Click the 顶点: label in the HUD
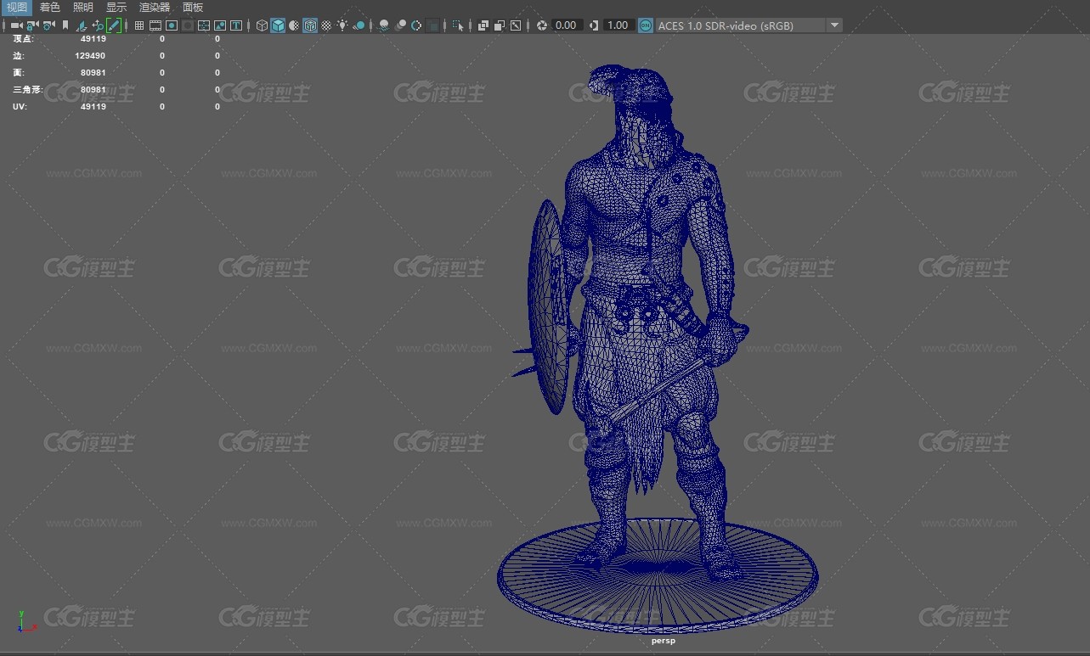1090x656 pixels. pyautogui.click(x=24, y=39)
